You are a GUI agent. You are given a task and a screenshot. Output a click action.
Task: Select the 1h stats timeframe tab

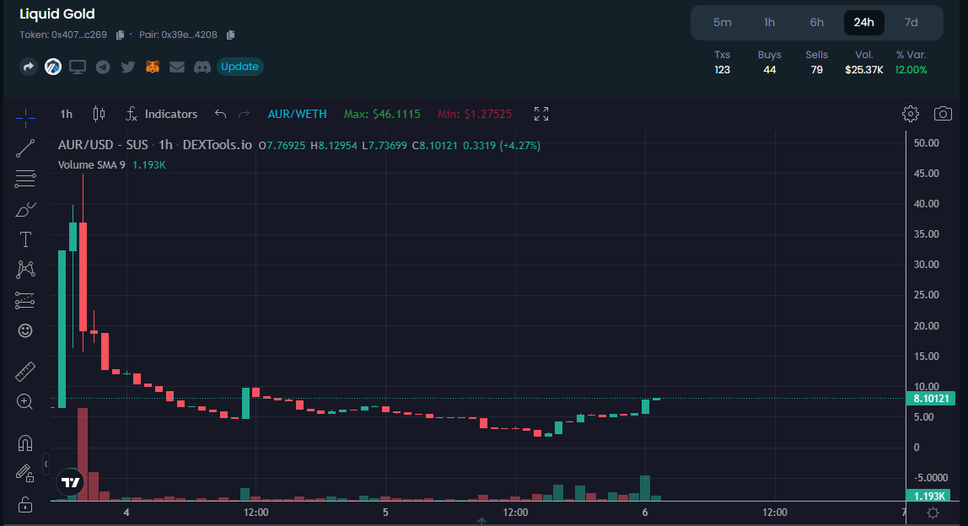click(769, 23)
